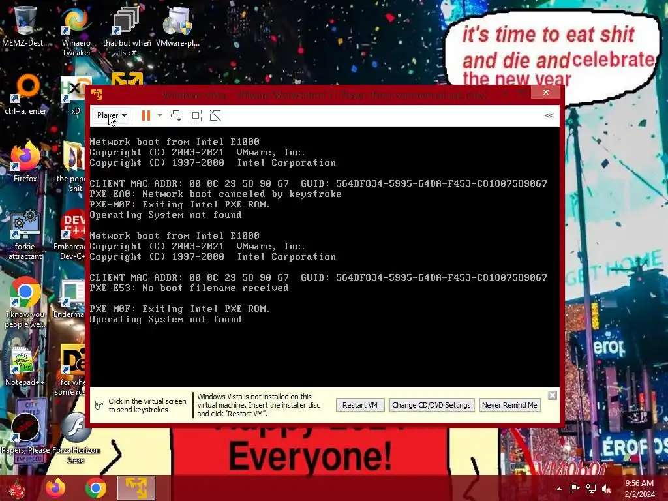Open VMware-pl... installer desktop icon
Screen dimensions: 668x501
point(177,26)
